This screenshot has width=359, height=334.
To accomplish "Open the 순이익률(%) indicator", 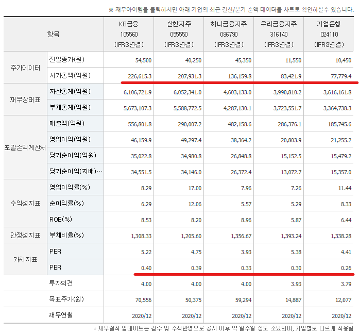I will (x=66, y=203).
